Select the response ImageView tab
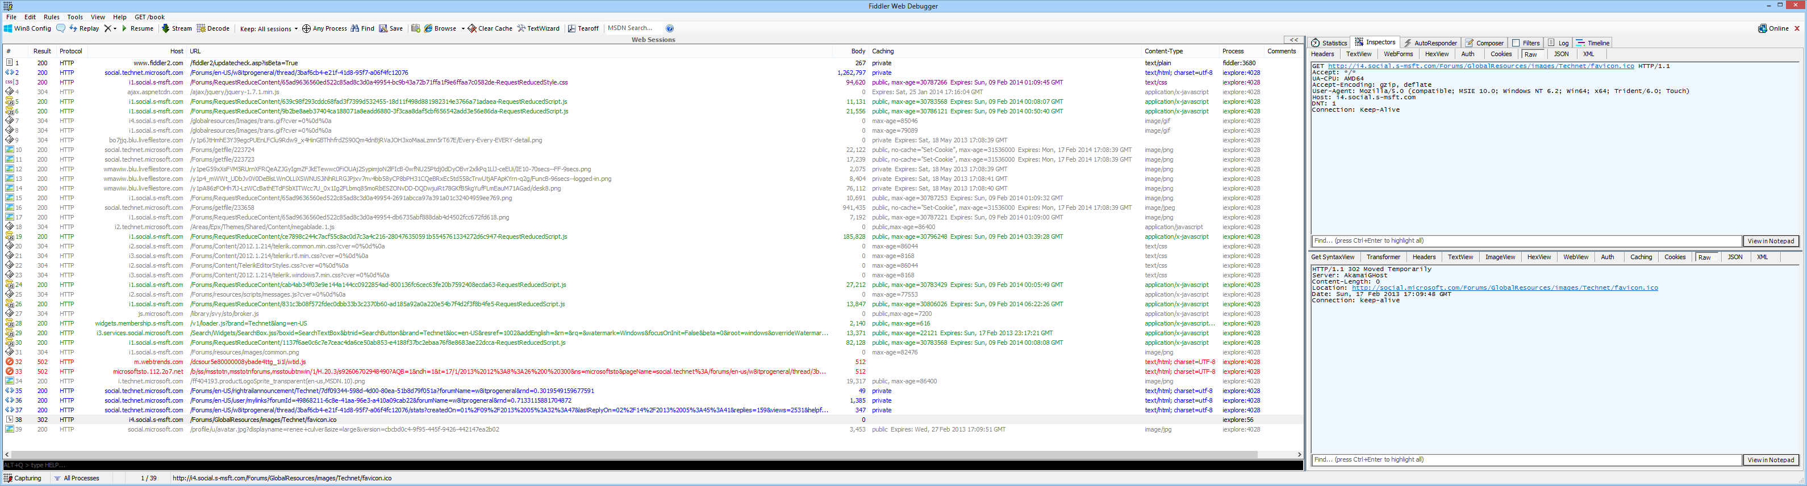1807x486 pixels. coord(1500,257)
